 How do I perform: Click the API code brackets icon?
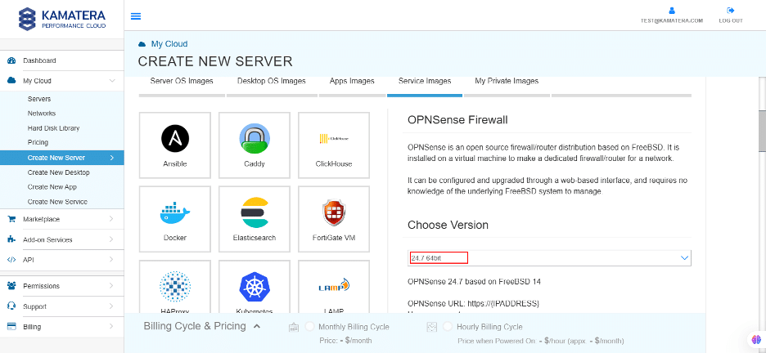(x=11, y=259)
